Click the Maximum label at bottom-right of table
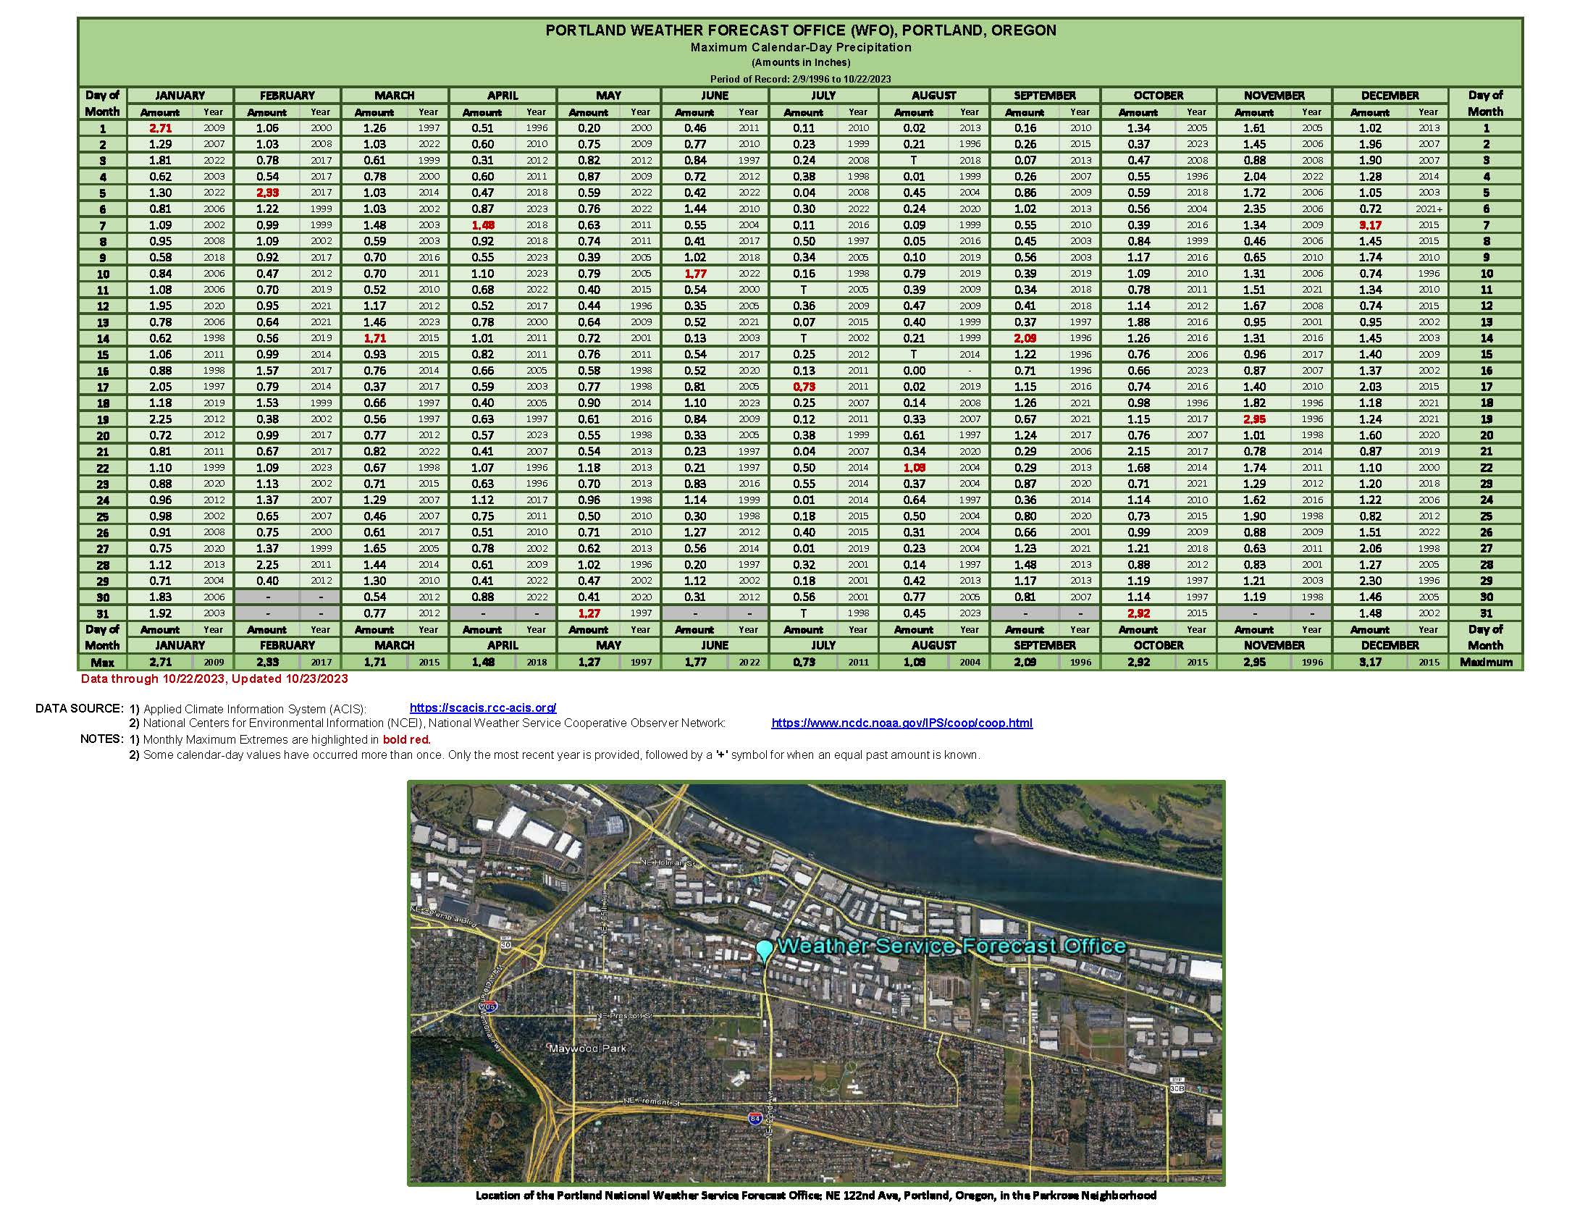This screenshot has width=1593, height=1231. tap(1485, 662)
